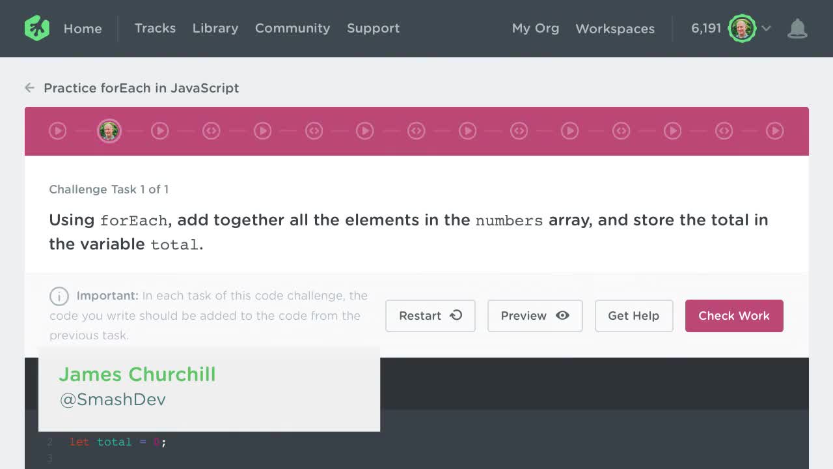
Task: Click the last video step icon in the timeline
Action: click(x=775, y=130)
